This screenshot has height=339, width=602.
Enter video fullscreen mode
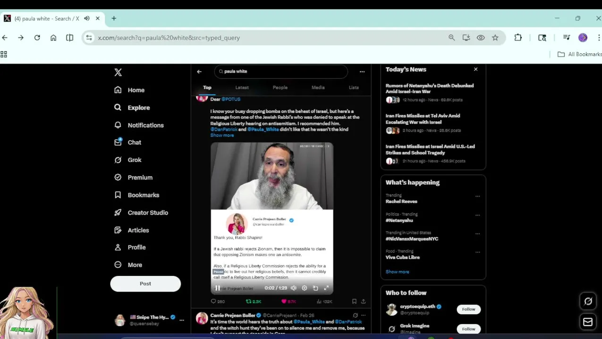click(x=326, y=288)
